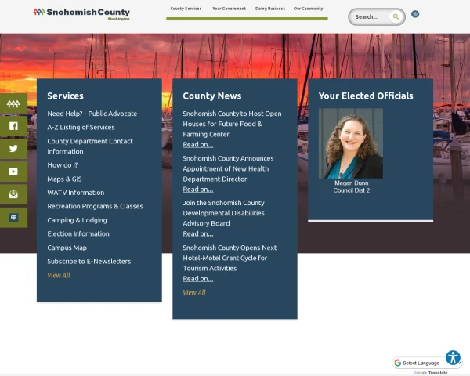Viewport: 470px width, 376px height.
Task: Click the email envelope sidebar icon
Action: 13,194
